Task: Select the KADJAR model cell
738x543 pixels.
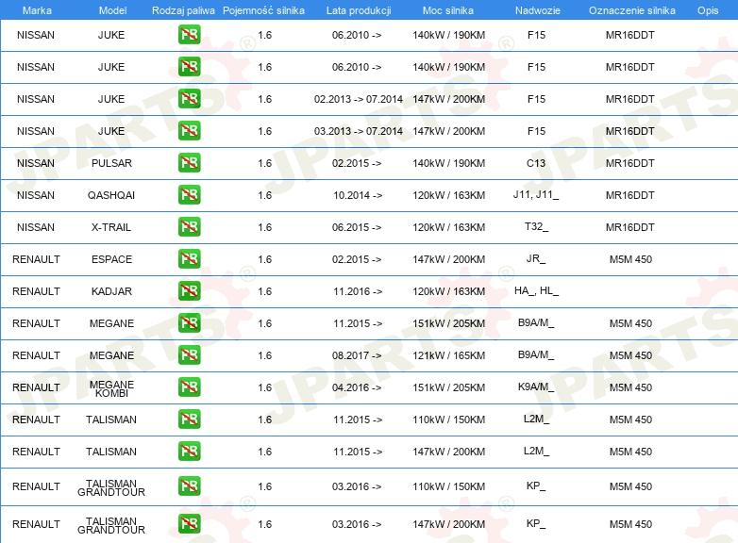Action: point(111,291)
